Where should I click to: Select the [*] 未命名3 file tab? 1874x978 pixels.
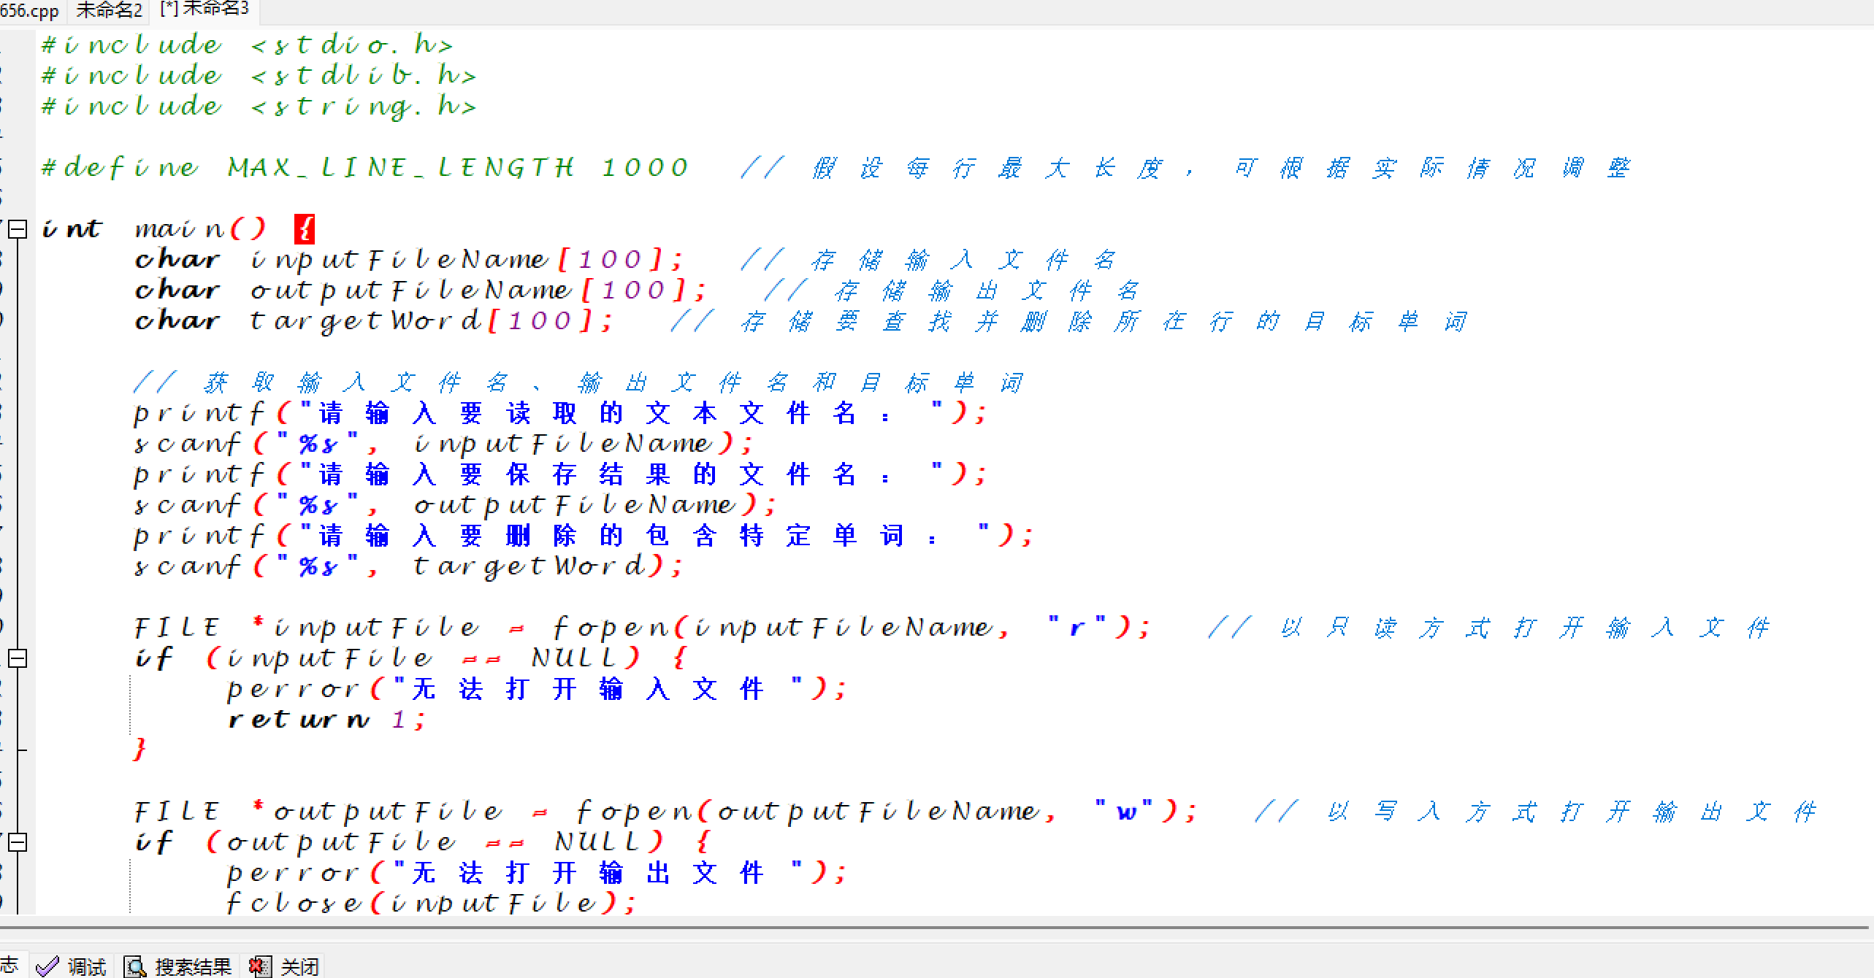[x=205, y=9]
